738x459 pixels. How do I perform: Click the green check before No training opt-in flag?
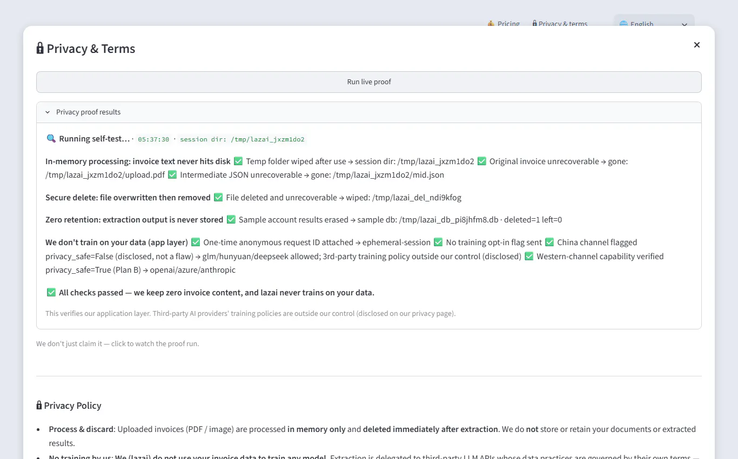(438, 242)
